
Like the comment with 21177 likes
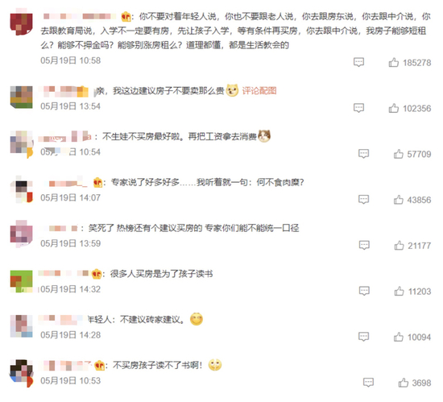(399, 246)
